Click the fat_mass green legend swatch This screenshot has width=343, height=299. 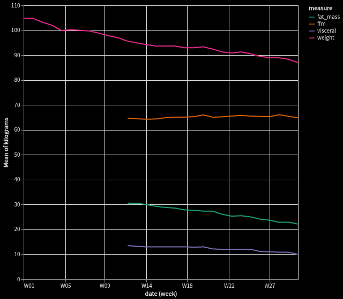[x=312, y=17]
